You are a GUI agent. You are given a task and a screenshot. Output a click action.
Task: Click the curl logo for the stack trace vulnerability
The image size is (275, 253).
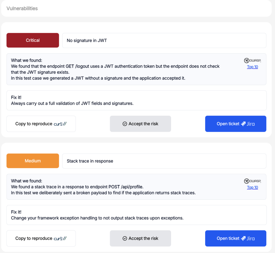pos(60,239)
